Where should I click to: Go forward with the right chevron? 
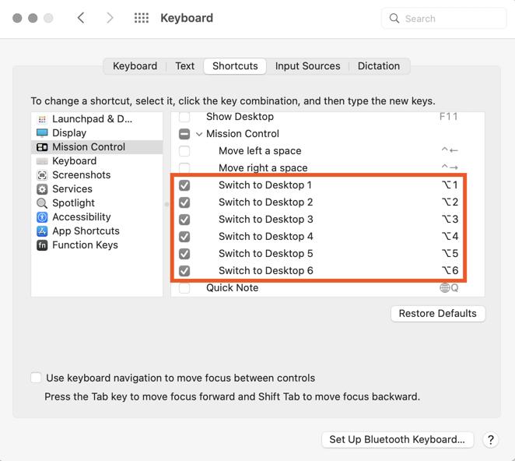coord(110,18)
